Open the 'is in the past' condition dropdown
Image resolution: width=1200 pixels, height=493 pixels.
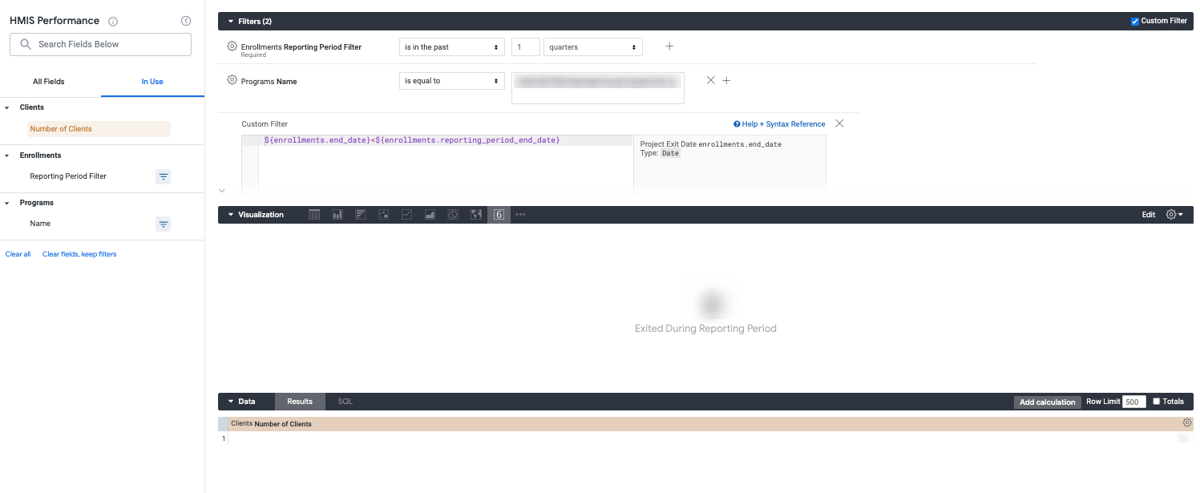click(451, 46)
